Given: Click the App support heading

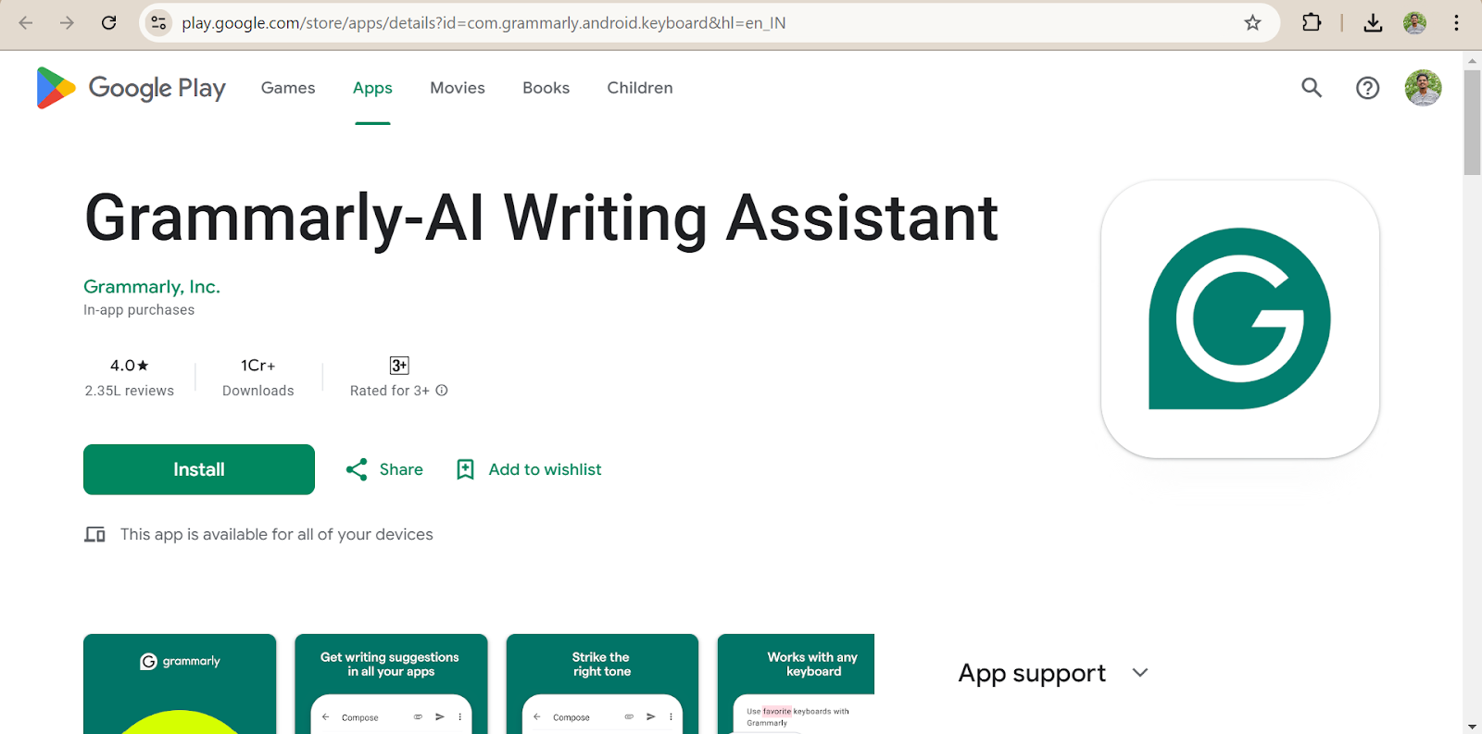Looking at the screenshot, I should pos(1032,673).
